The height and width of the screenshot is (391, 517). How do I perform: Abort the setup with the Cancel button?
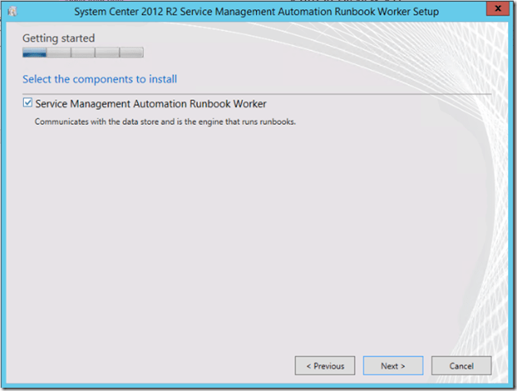(460, 366)
